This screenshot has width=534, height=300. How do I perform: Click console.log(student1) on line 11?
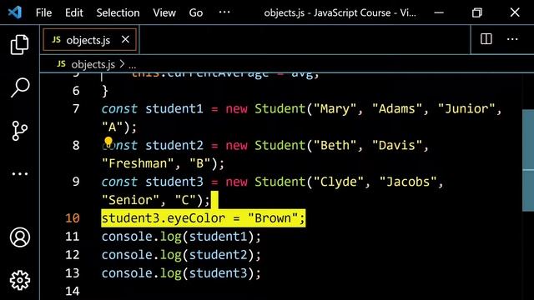[x=181, y=237]
